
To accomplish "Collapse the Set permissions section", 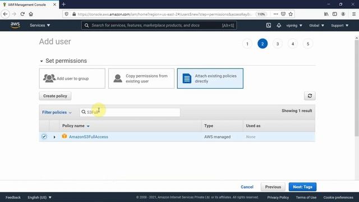I will [42, 61].
